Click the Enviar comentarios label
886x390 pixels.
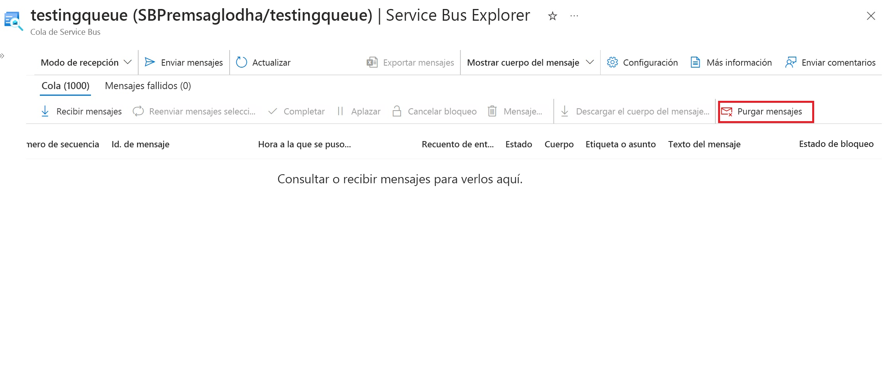pos(838,63)
